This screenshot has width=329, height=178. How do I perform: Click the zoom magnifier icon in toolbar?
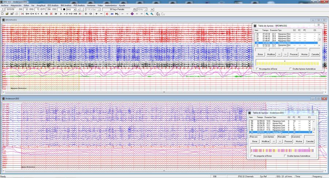[x=147, y=14]
